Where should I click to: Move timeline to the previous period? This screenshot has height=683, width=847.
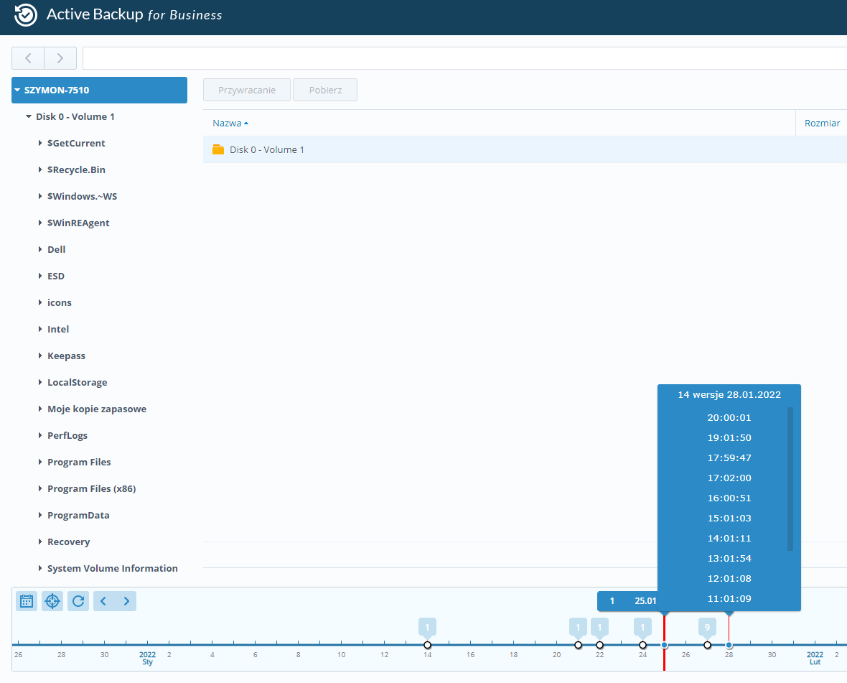tap(103, 601)
